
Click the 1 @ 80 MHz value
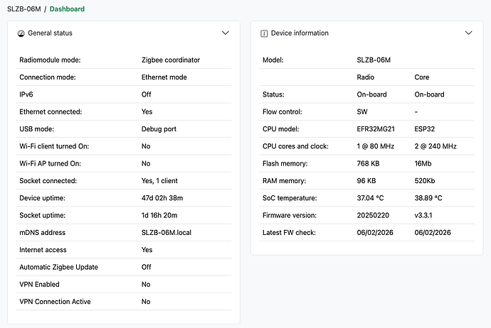click(376, 146)
